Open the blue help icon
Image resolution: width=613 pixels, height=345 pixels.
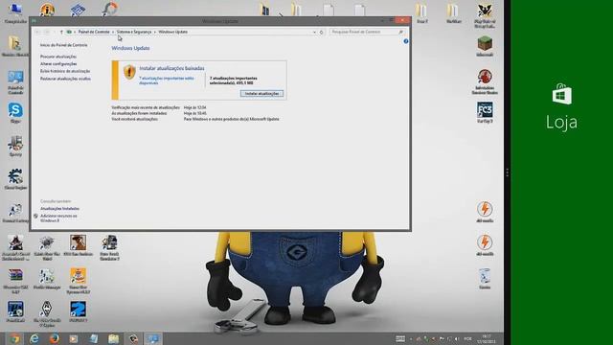(x=406, y=41)
